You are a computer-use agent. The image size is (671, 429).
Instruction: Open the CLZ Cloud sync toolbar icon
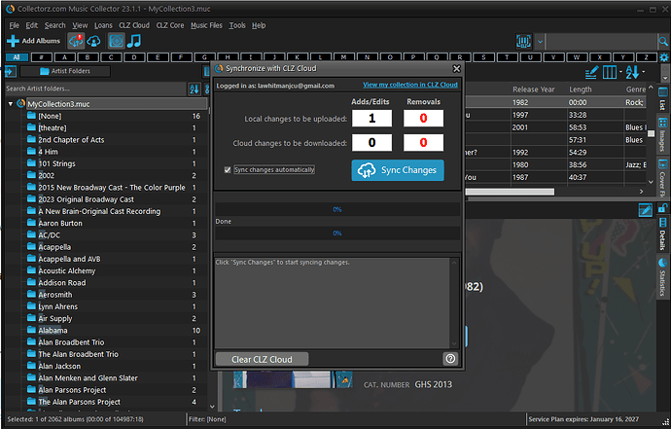76,41
